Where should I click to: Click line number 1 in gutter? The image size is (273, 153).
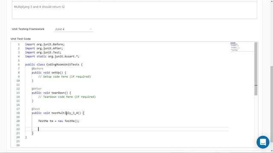[19, 44]
